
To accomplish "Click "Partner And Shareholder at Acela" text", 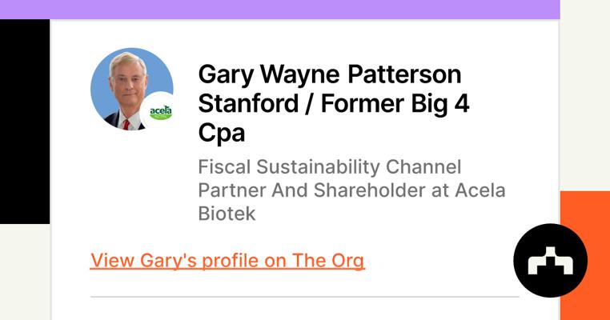I will coord(351,191).
